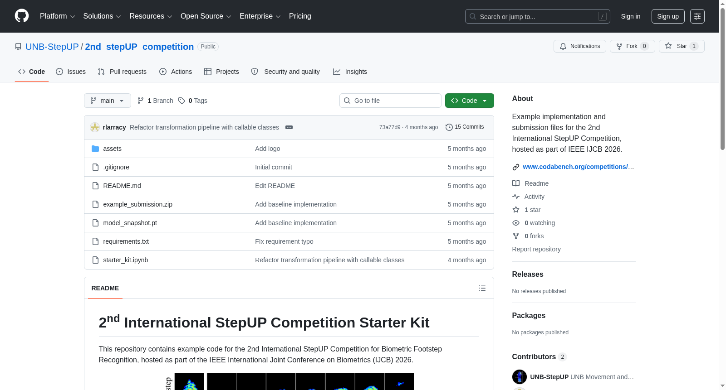
Task: Open the green Code dropdown button
Action: coord(470,101)
